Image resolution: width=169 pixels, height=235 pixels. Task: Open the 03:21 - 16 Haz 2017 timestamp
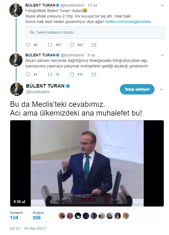tap(28, 228)
